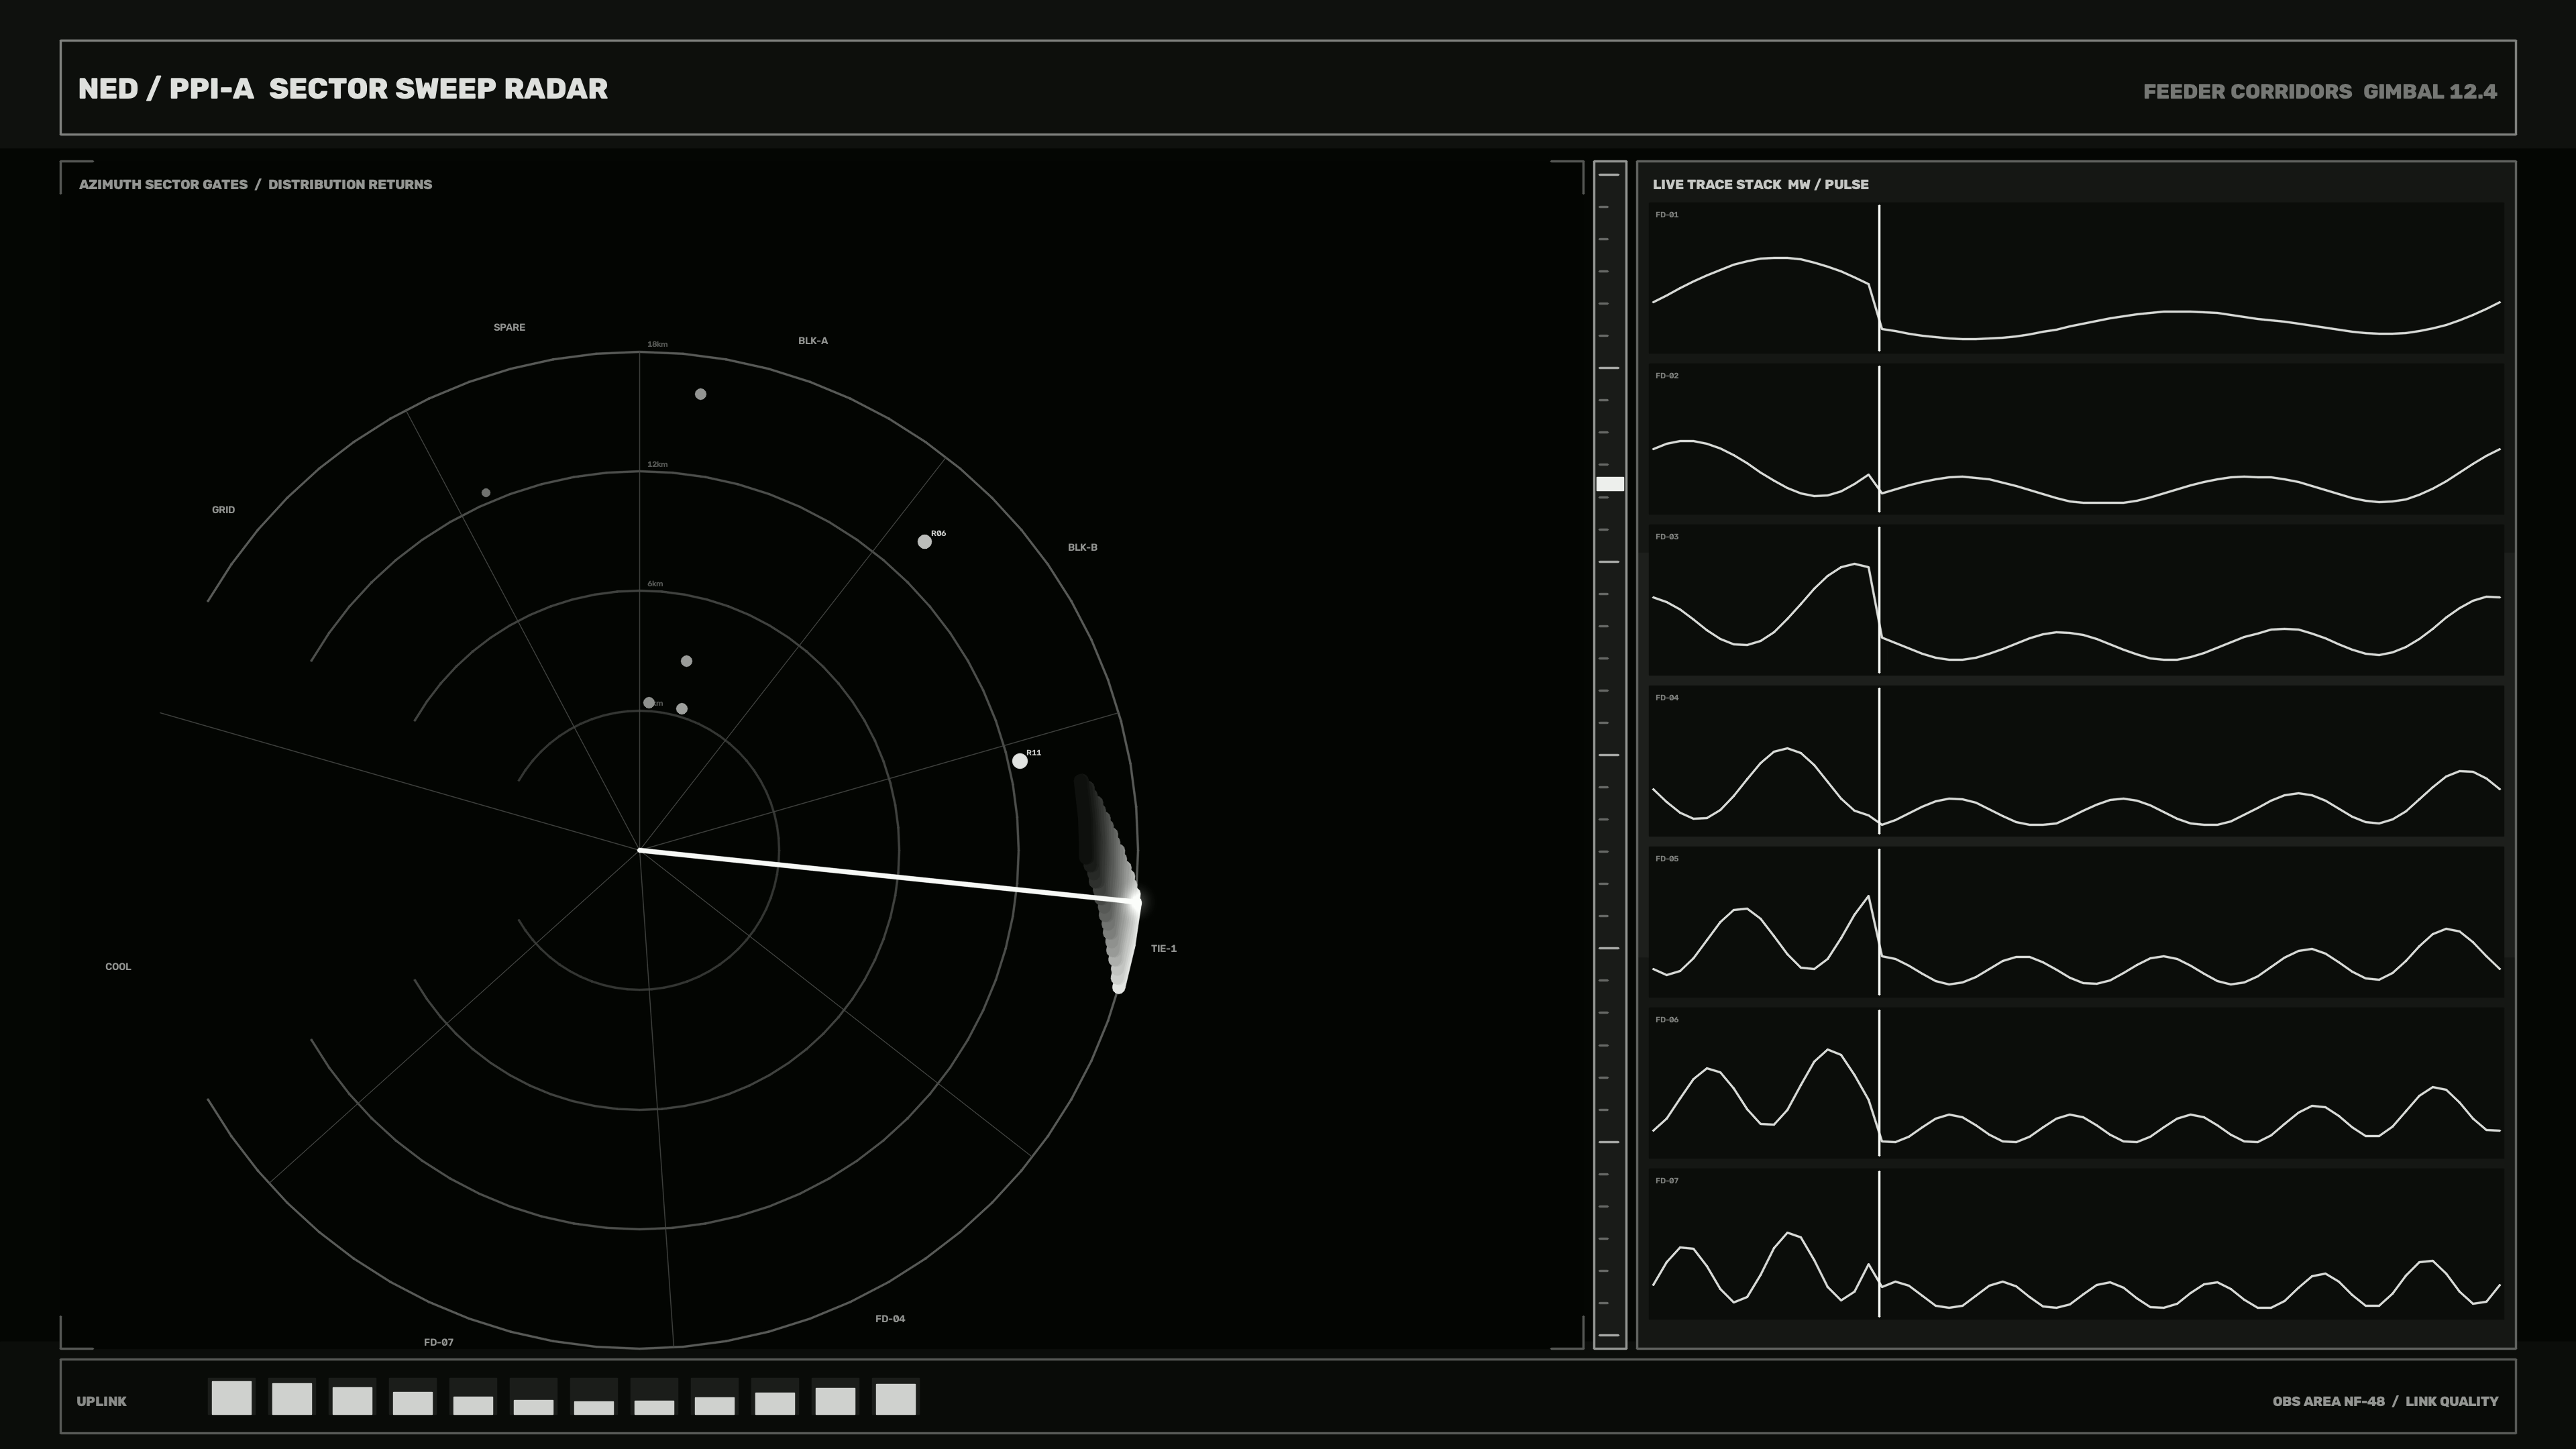Click the BLK-B sector label

(1082, 548)
